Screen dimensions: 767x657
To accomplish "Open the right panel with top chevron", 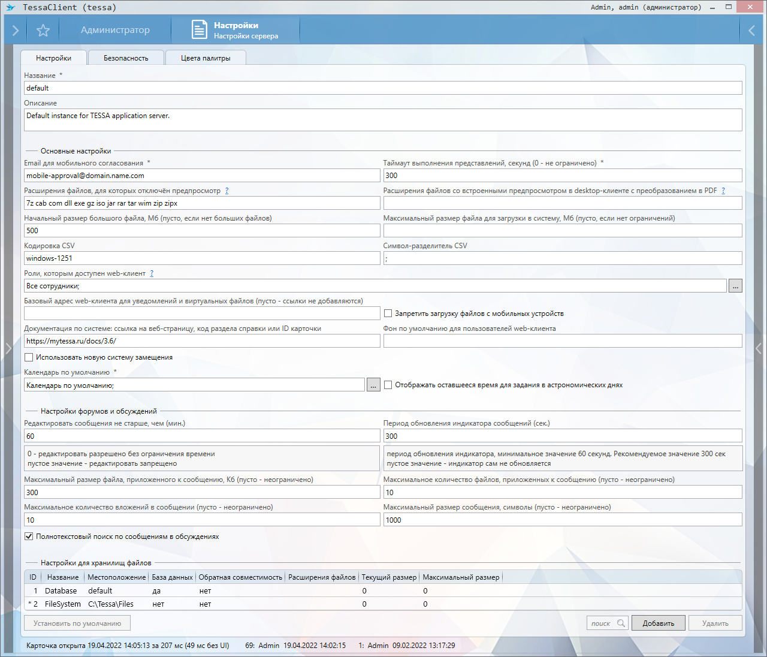I will (x=751, y=31).
